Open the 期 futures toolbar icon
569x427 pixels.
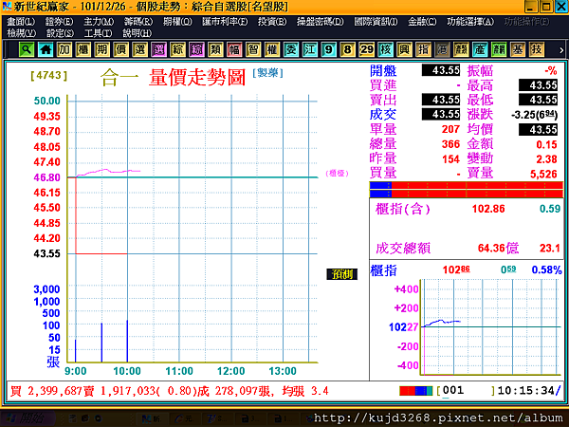(102, 49)
